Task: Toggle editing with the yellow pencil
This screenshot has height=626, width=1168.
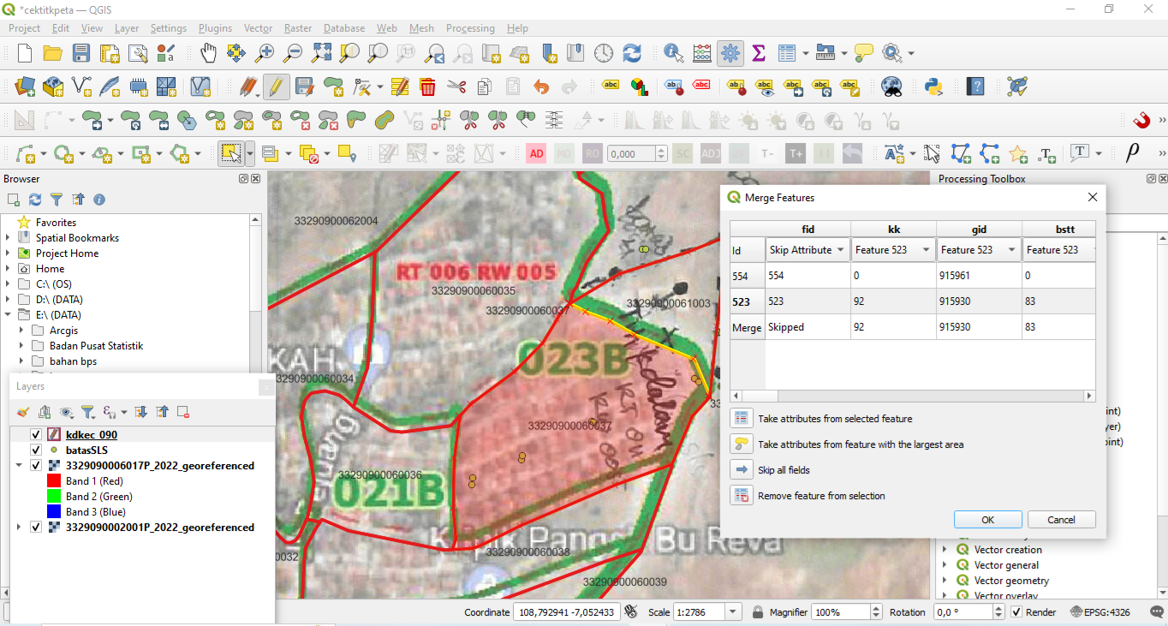Action: point(276,86)
